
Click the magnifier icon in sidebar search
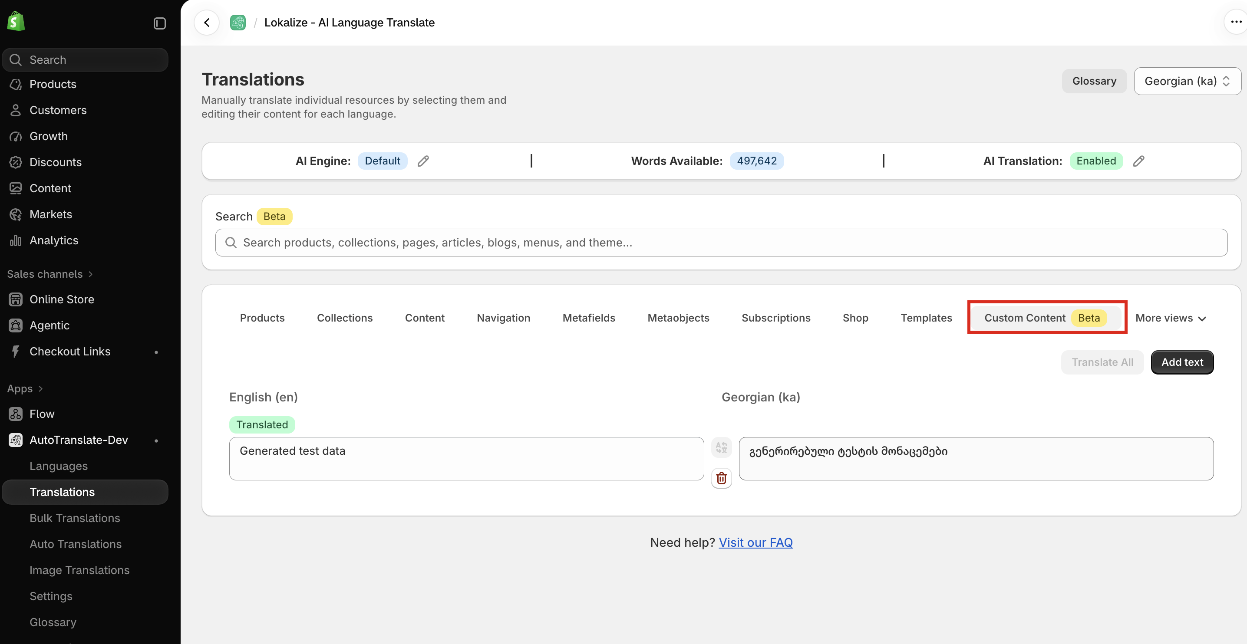coord(16,60)
